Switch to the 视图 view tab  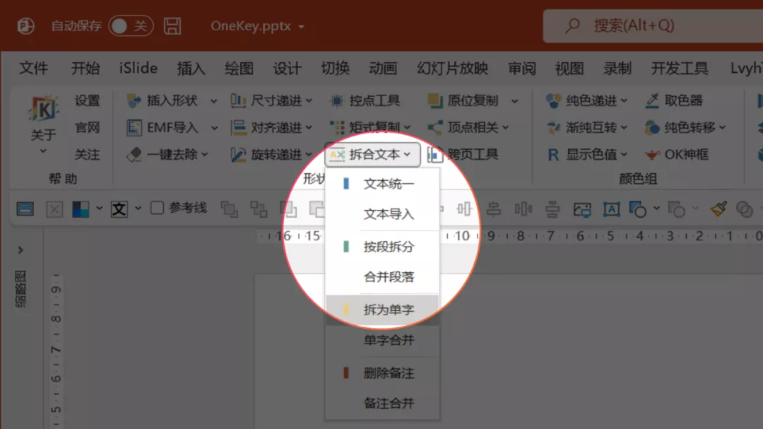tap(569, 68)
